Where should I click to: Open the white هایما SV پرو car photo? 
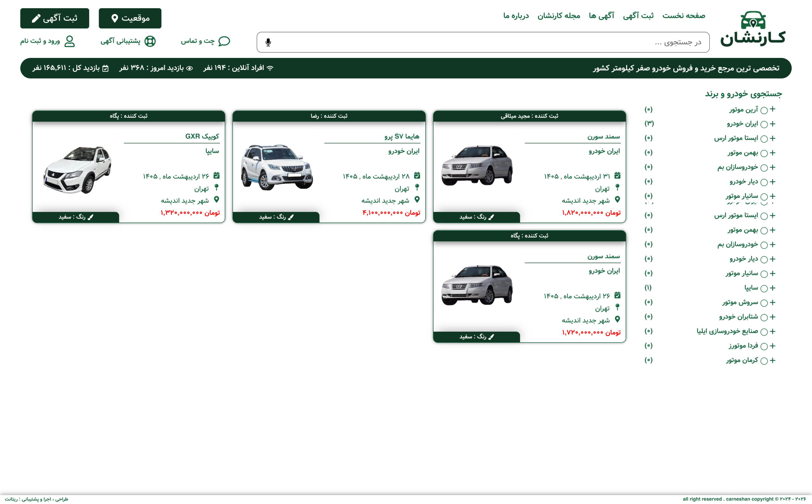pos(277,167)
